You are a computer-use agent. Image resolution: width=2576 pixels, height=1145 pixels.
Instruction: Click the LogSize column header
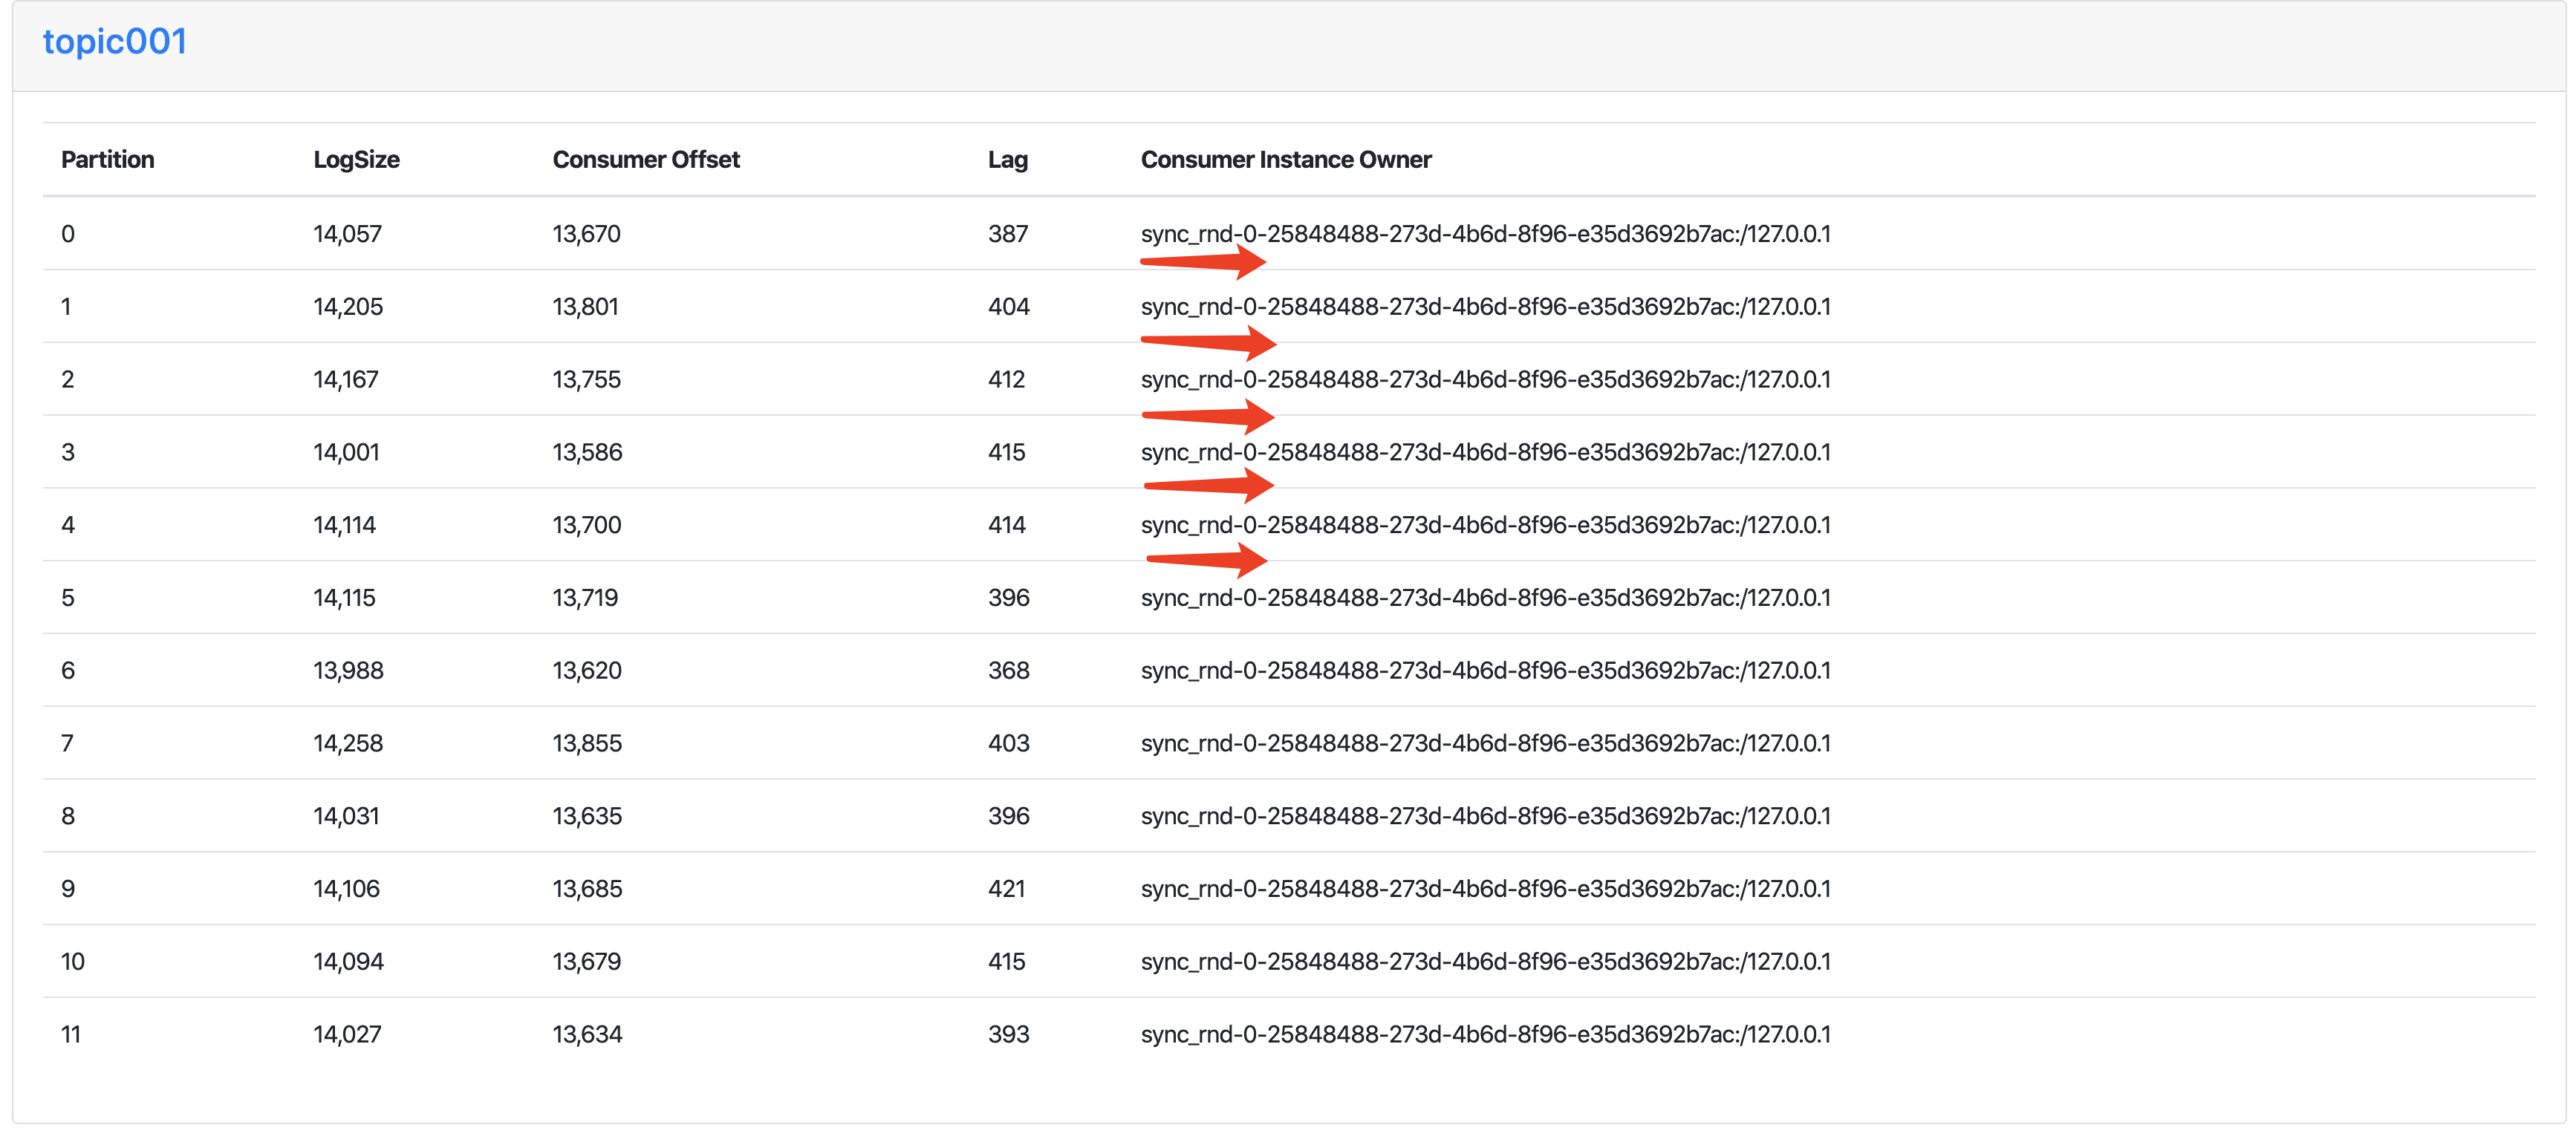pos(356,160)
